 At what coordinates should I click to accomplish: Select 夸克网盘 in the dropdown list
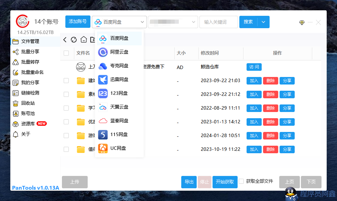pos(119,66)
